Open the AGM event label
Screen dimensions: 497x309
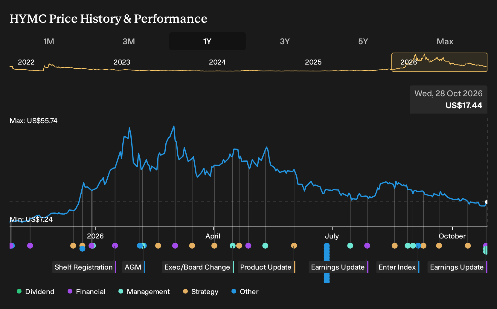coord(133,267)
